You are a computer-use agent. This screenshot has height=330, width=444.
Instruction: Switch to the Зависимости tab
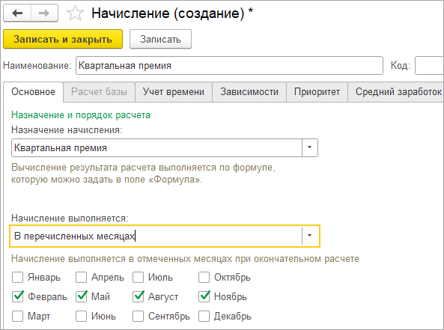249,92
